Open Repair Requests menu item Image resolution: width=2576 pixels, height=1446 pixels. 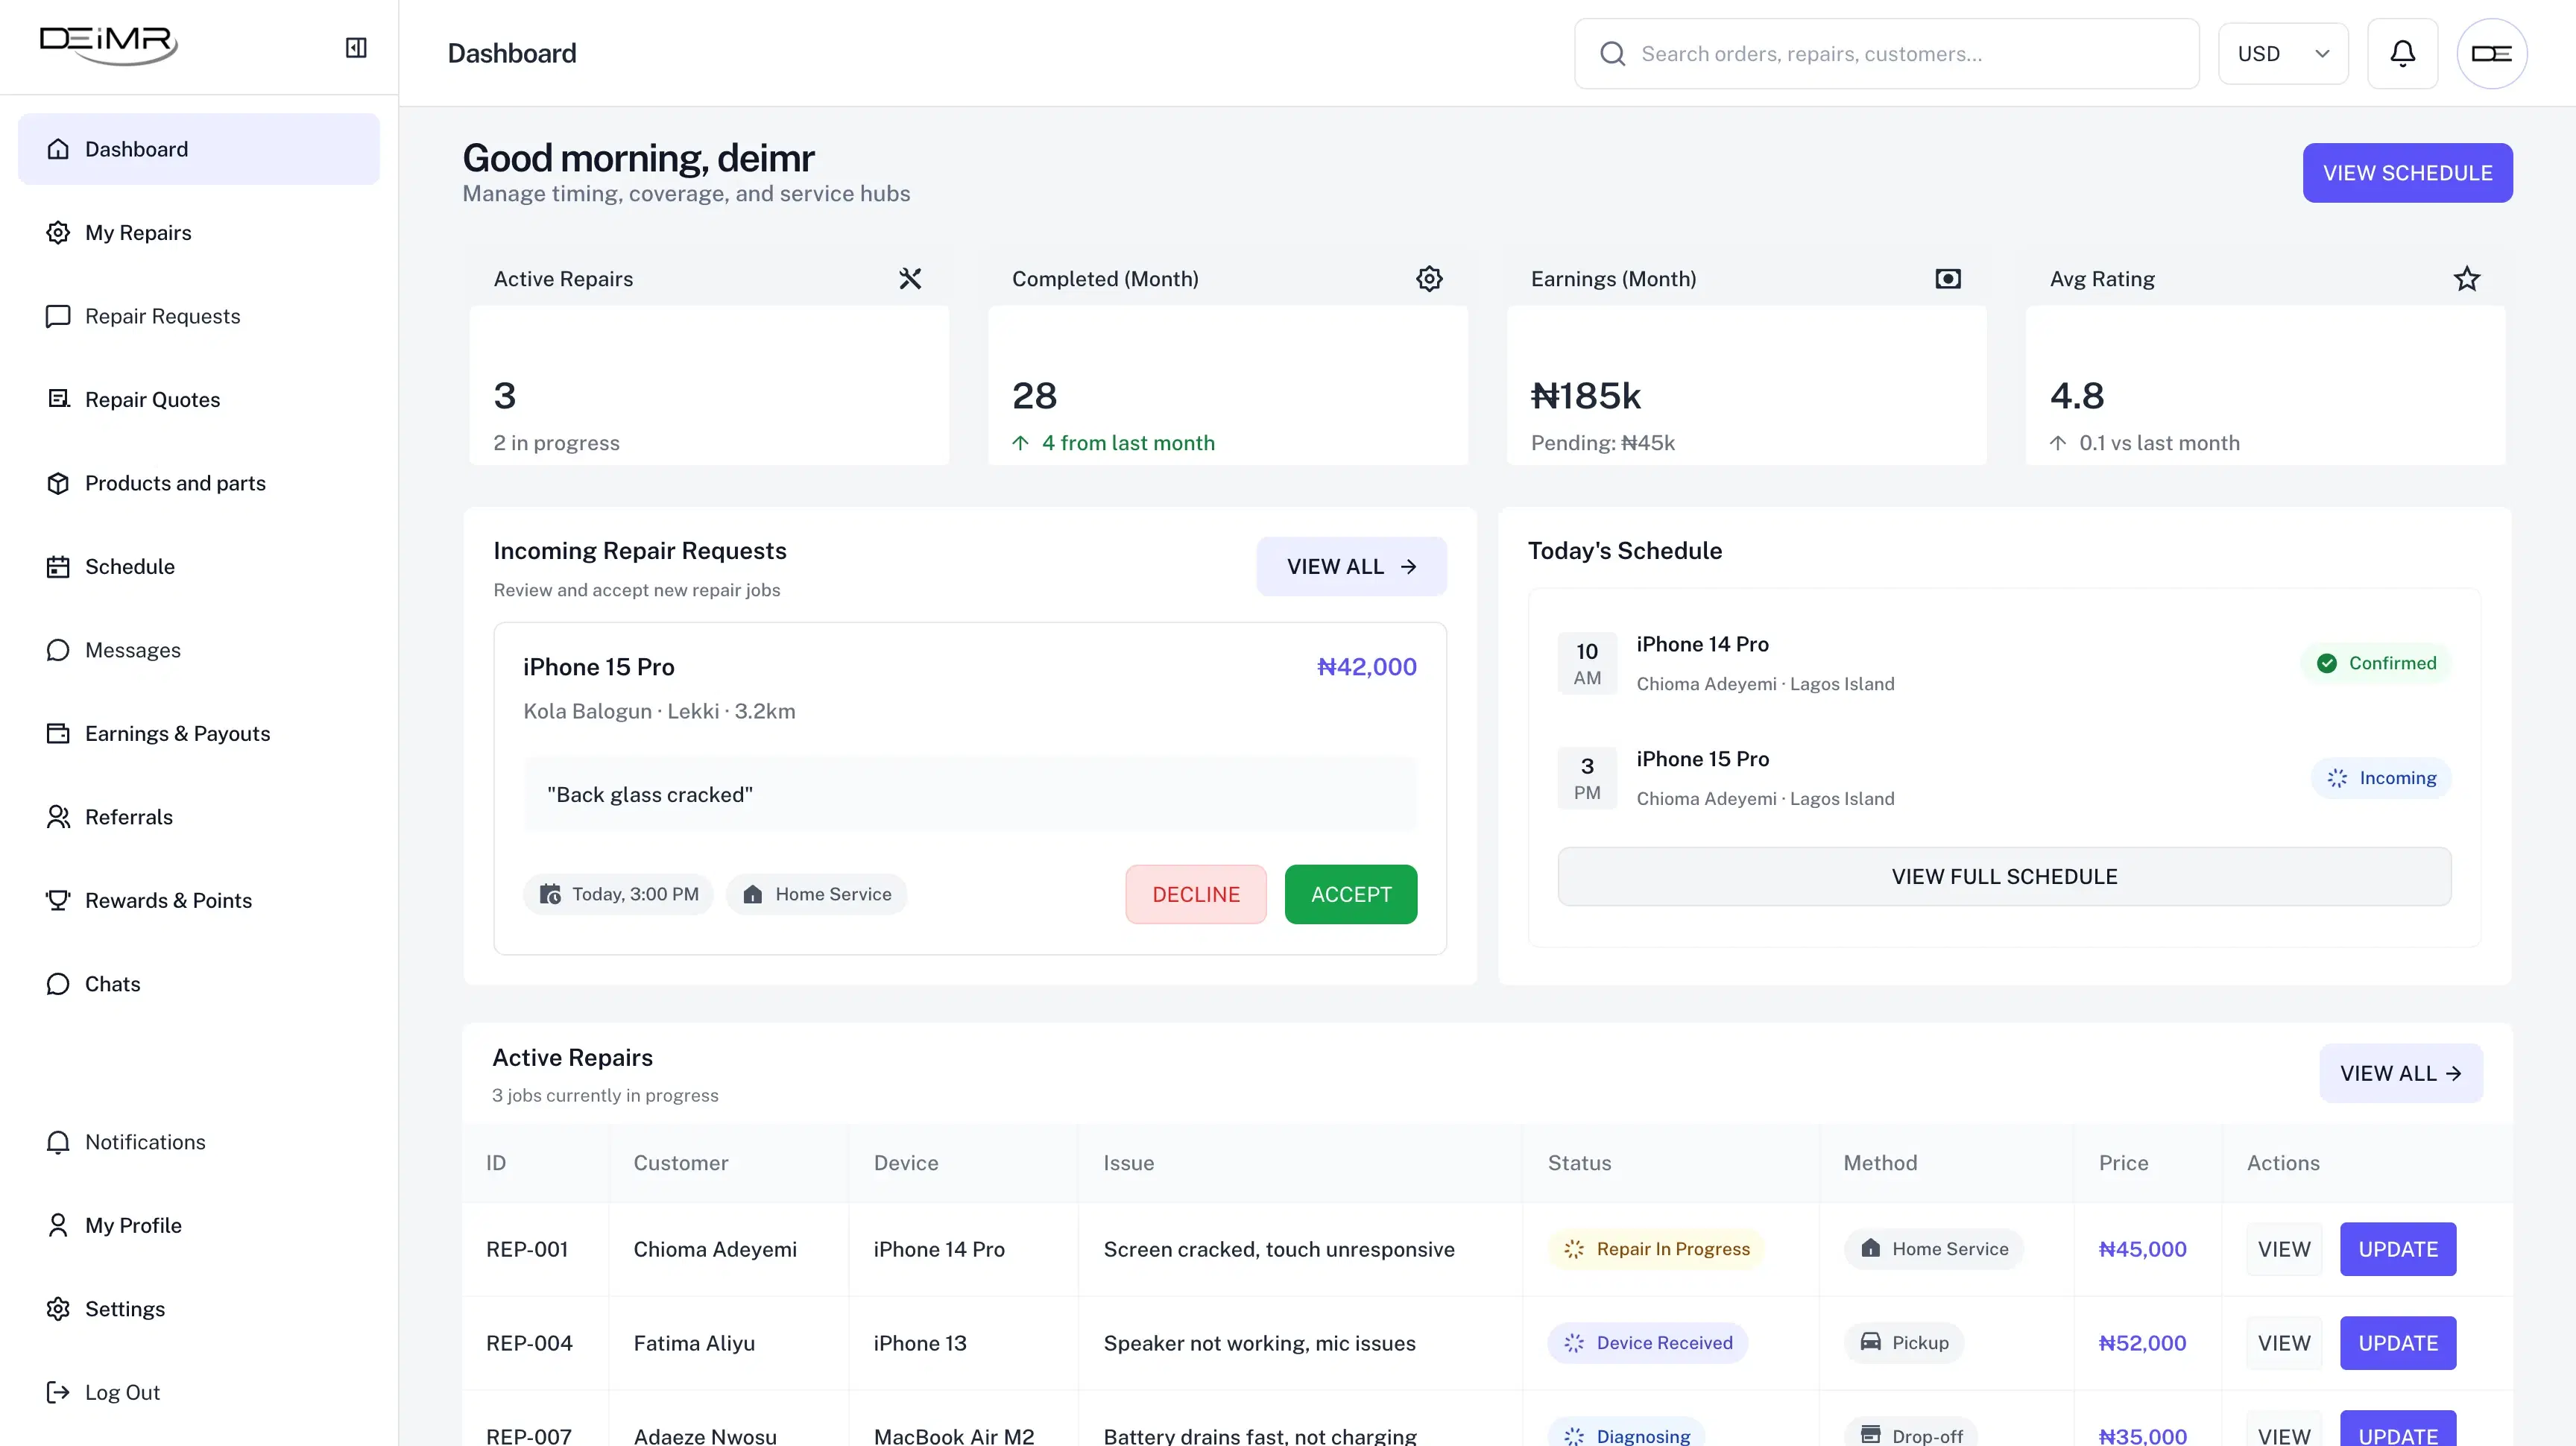pyautogui.click(x=199, y=316)
